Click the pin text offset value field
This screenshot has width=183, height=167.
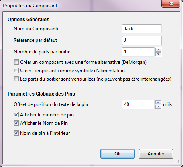click(138, 104)
